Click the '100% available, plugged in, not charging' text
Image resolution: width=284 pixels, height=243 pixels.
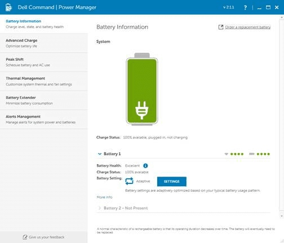point(156,137)
